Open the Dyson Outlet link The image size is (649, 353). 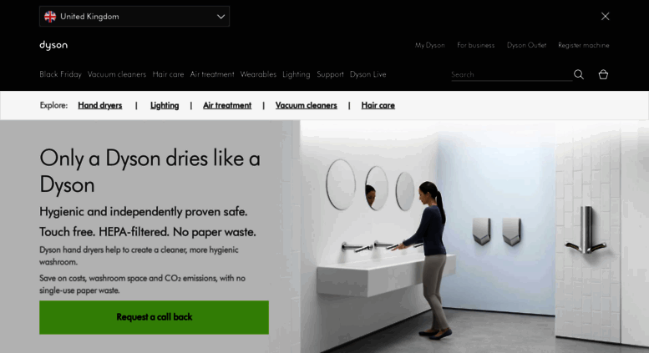pos(526,45)
